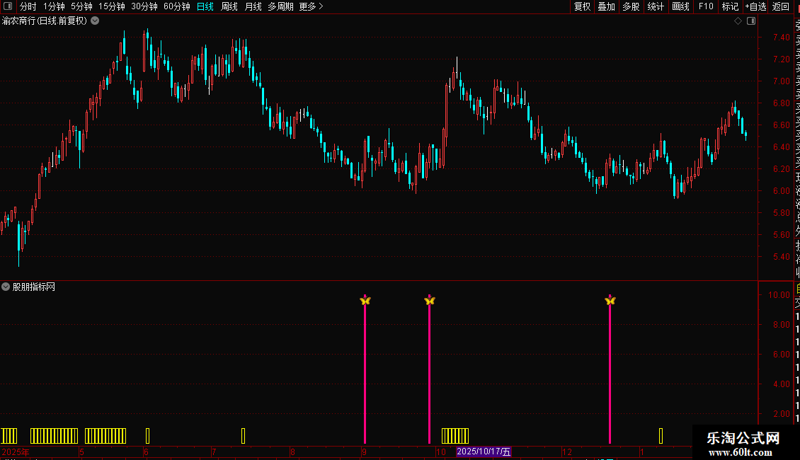The height and width of the screenshot is (460, 800).
Task: Open 多周期 multi-period view
Action: point(280,6)
